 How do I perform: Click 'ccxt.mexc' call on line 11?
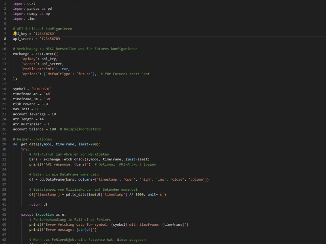point(44,54)
